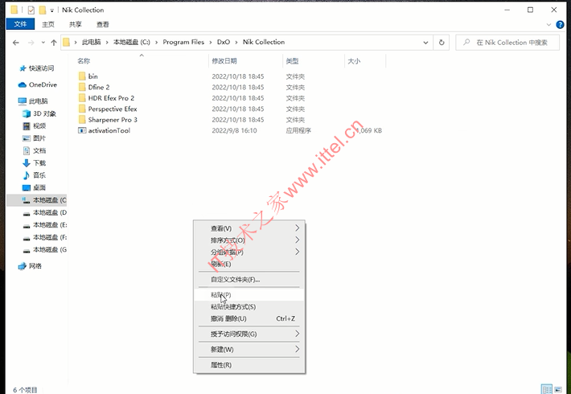Switch to large icons view in status bar
This screenshot has width=571, height=394.
[x=557, y=389]
